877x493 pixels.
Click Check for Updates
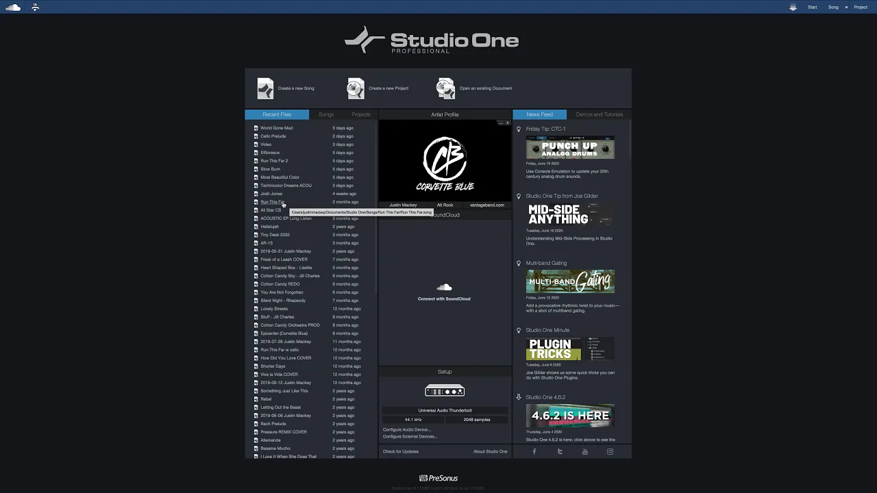click(x=401, y=451)
